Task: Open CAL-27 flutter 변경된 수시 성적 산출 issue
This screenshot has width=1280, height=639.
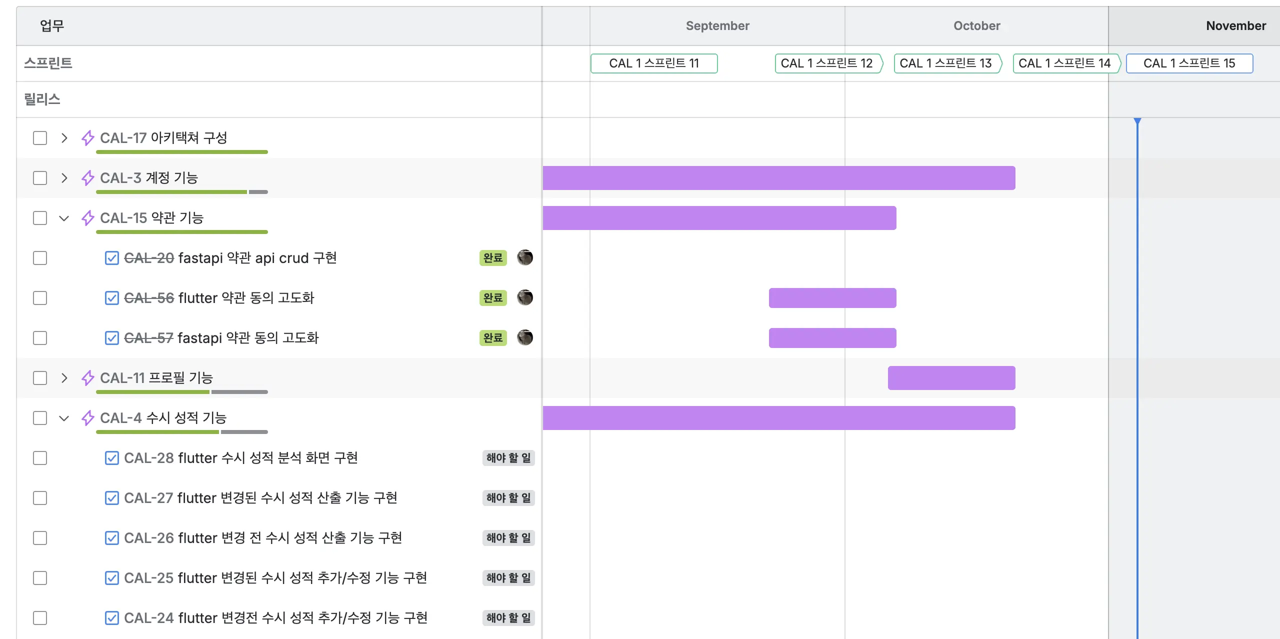Action: (260, 498)
